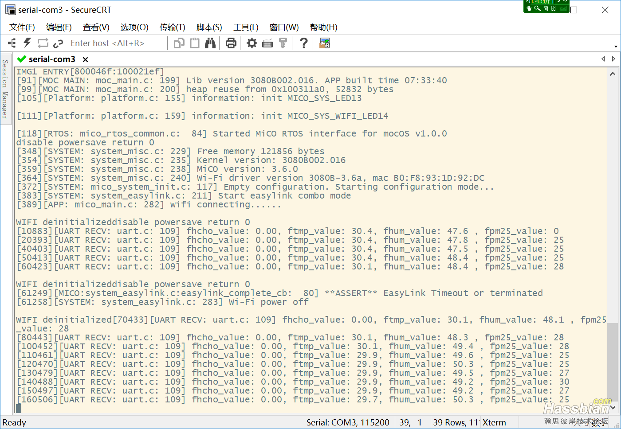
Task: Click the 'IMG1 ENTRY[800046f:100021ef]' line
Action: click(90, 71)
